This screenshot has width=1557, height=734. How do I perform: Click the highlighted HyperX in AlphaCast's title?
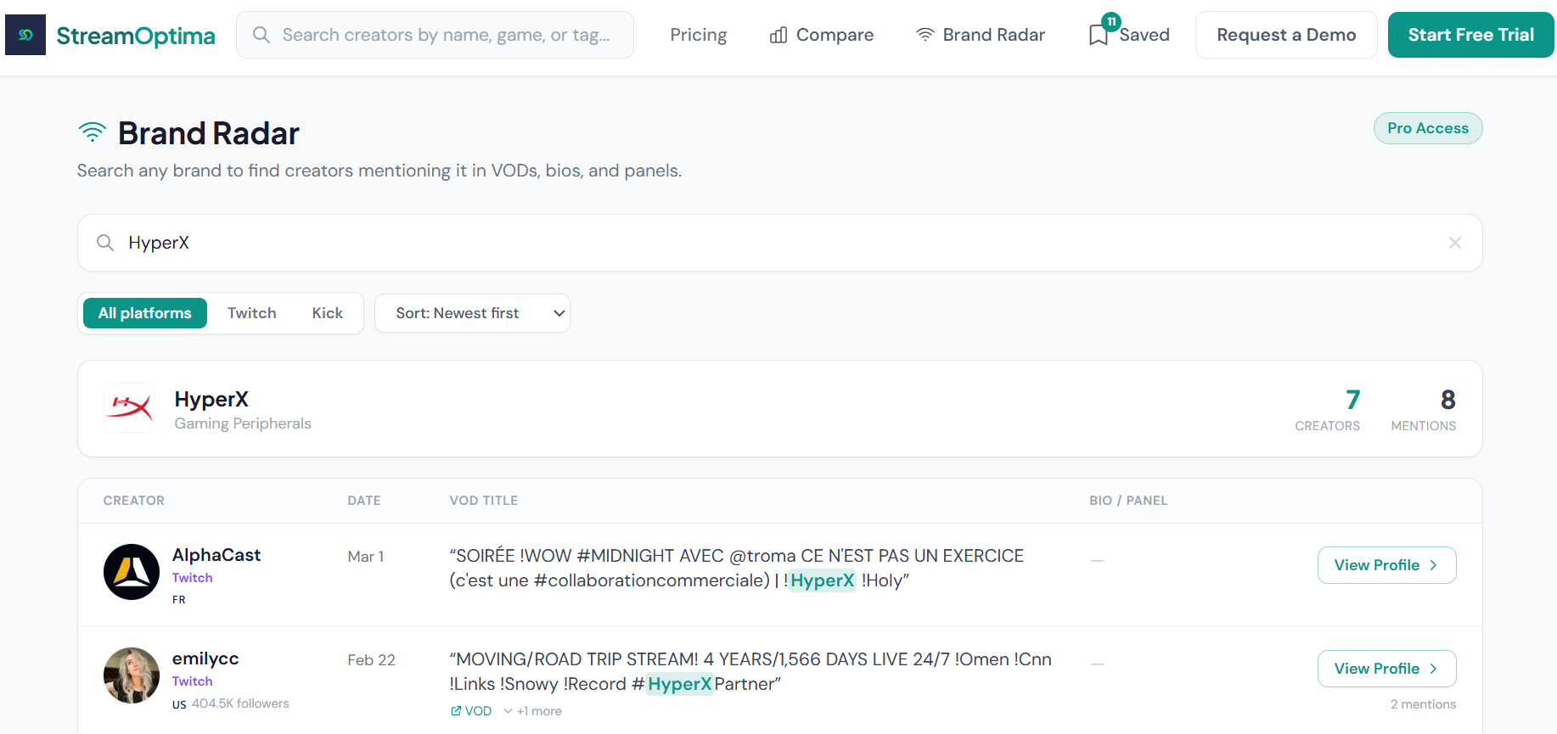822,580
